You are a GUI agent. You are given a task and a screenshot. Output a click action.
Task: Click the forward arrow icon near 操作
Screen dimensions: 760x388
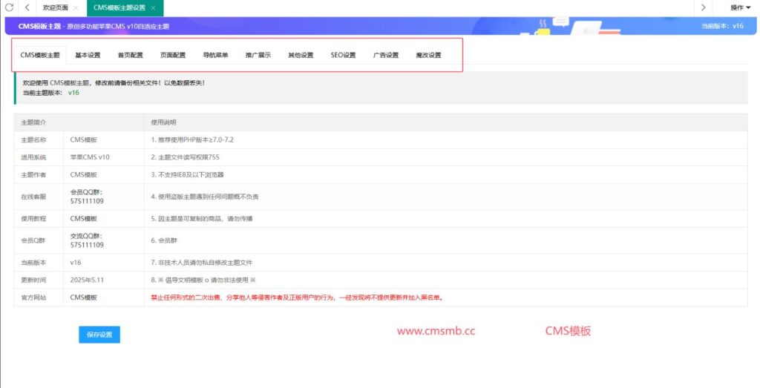pyautogui.click(x=704, y=7)
